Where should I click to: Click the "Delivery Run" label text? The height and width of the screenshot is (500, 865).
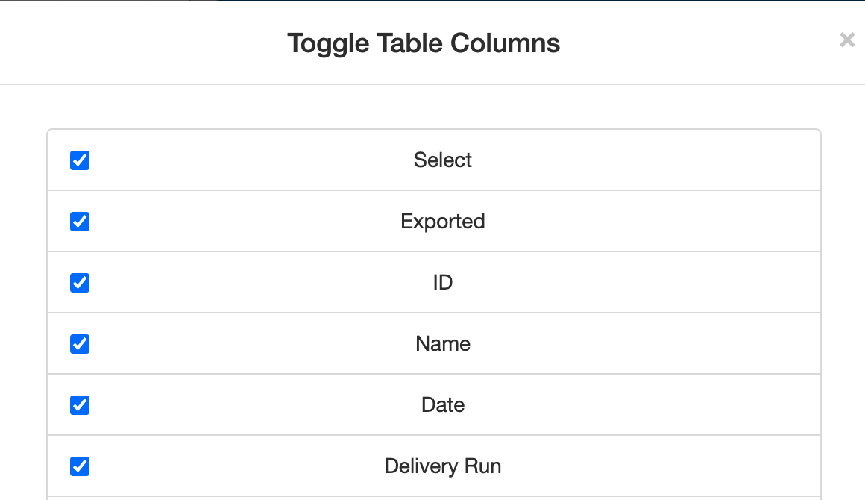(x=442, y=466)
